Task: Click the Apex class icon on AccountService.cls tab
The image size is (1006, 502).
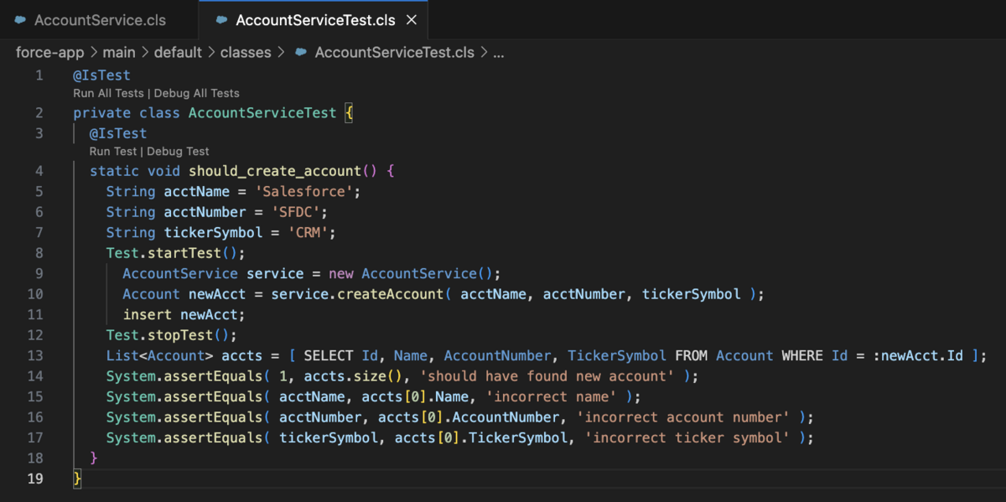Action: [x=18, y=19]
